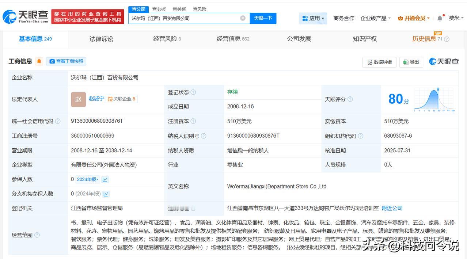Click 关联企业 5 badge
This screenshot has width=467, height=259.
point(121,99)
